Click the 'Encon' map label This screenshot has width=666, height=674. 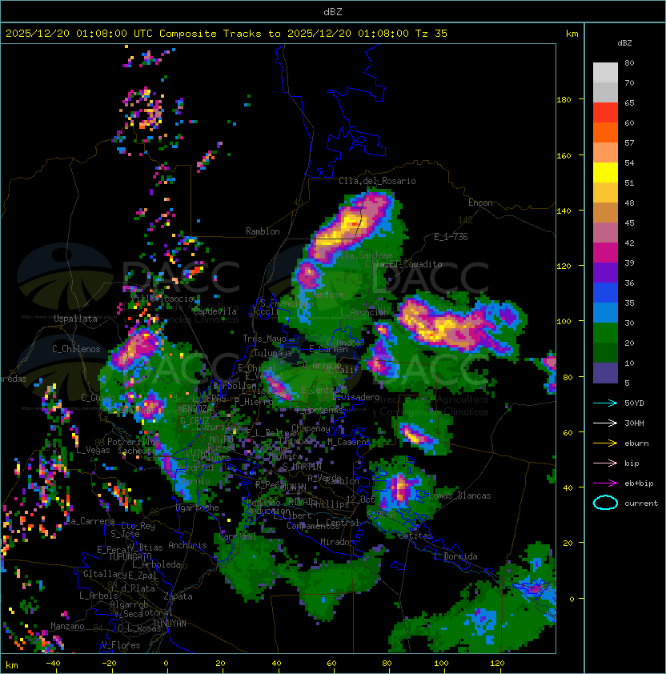[480, 203]
